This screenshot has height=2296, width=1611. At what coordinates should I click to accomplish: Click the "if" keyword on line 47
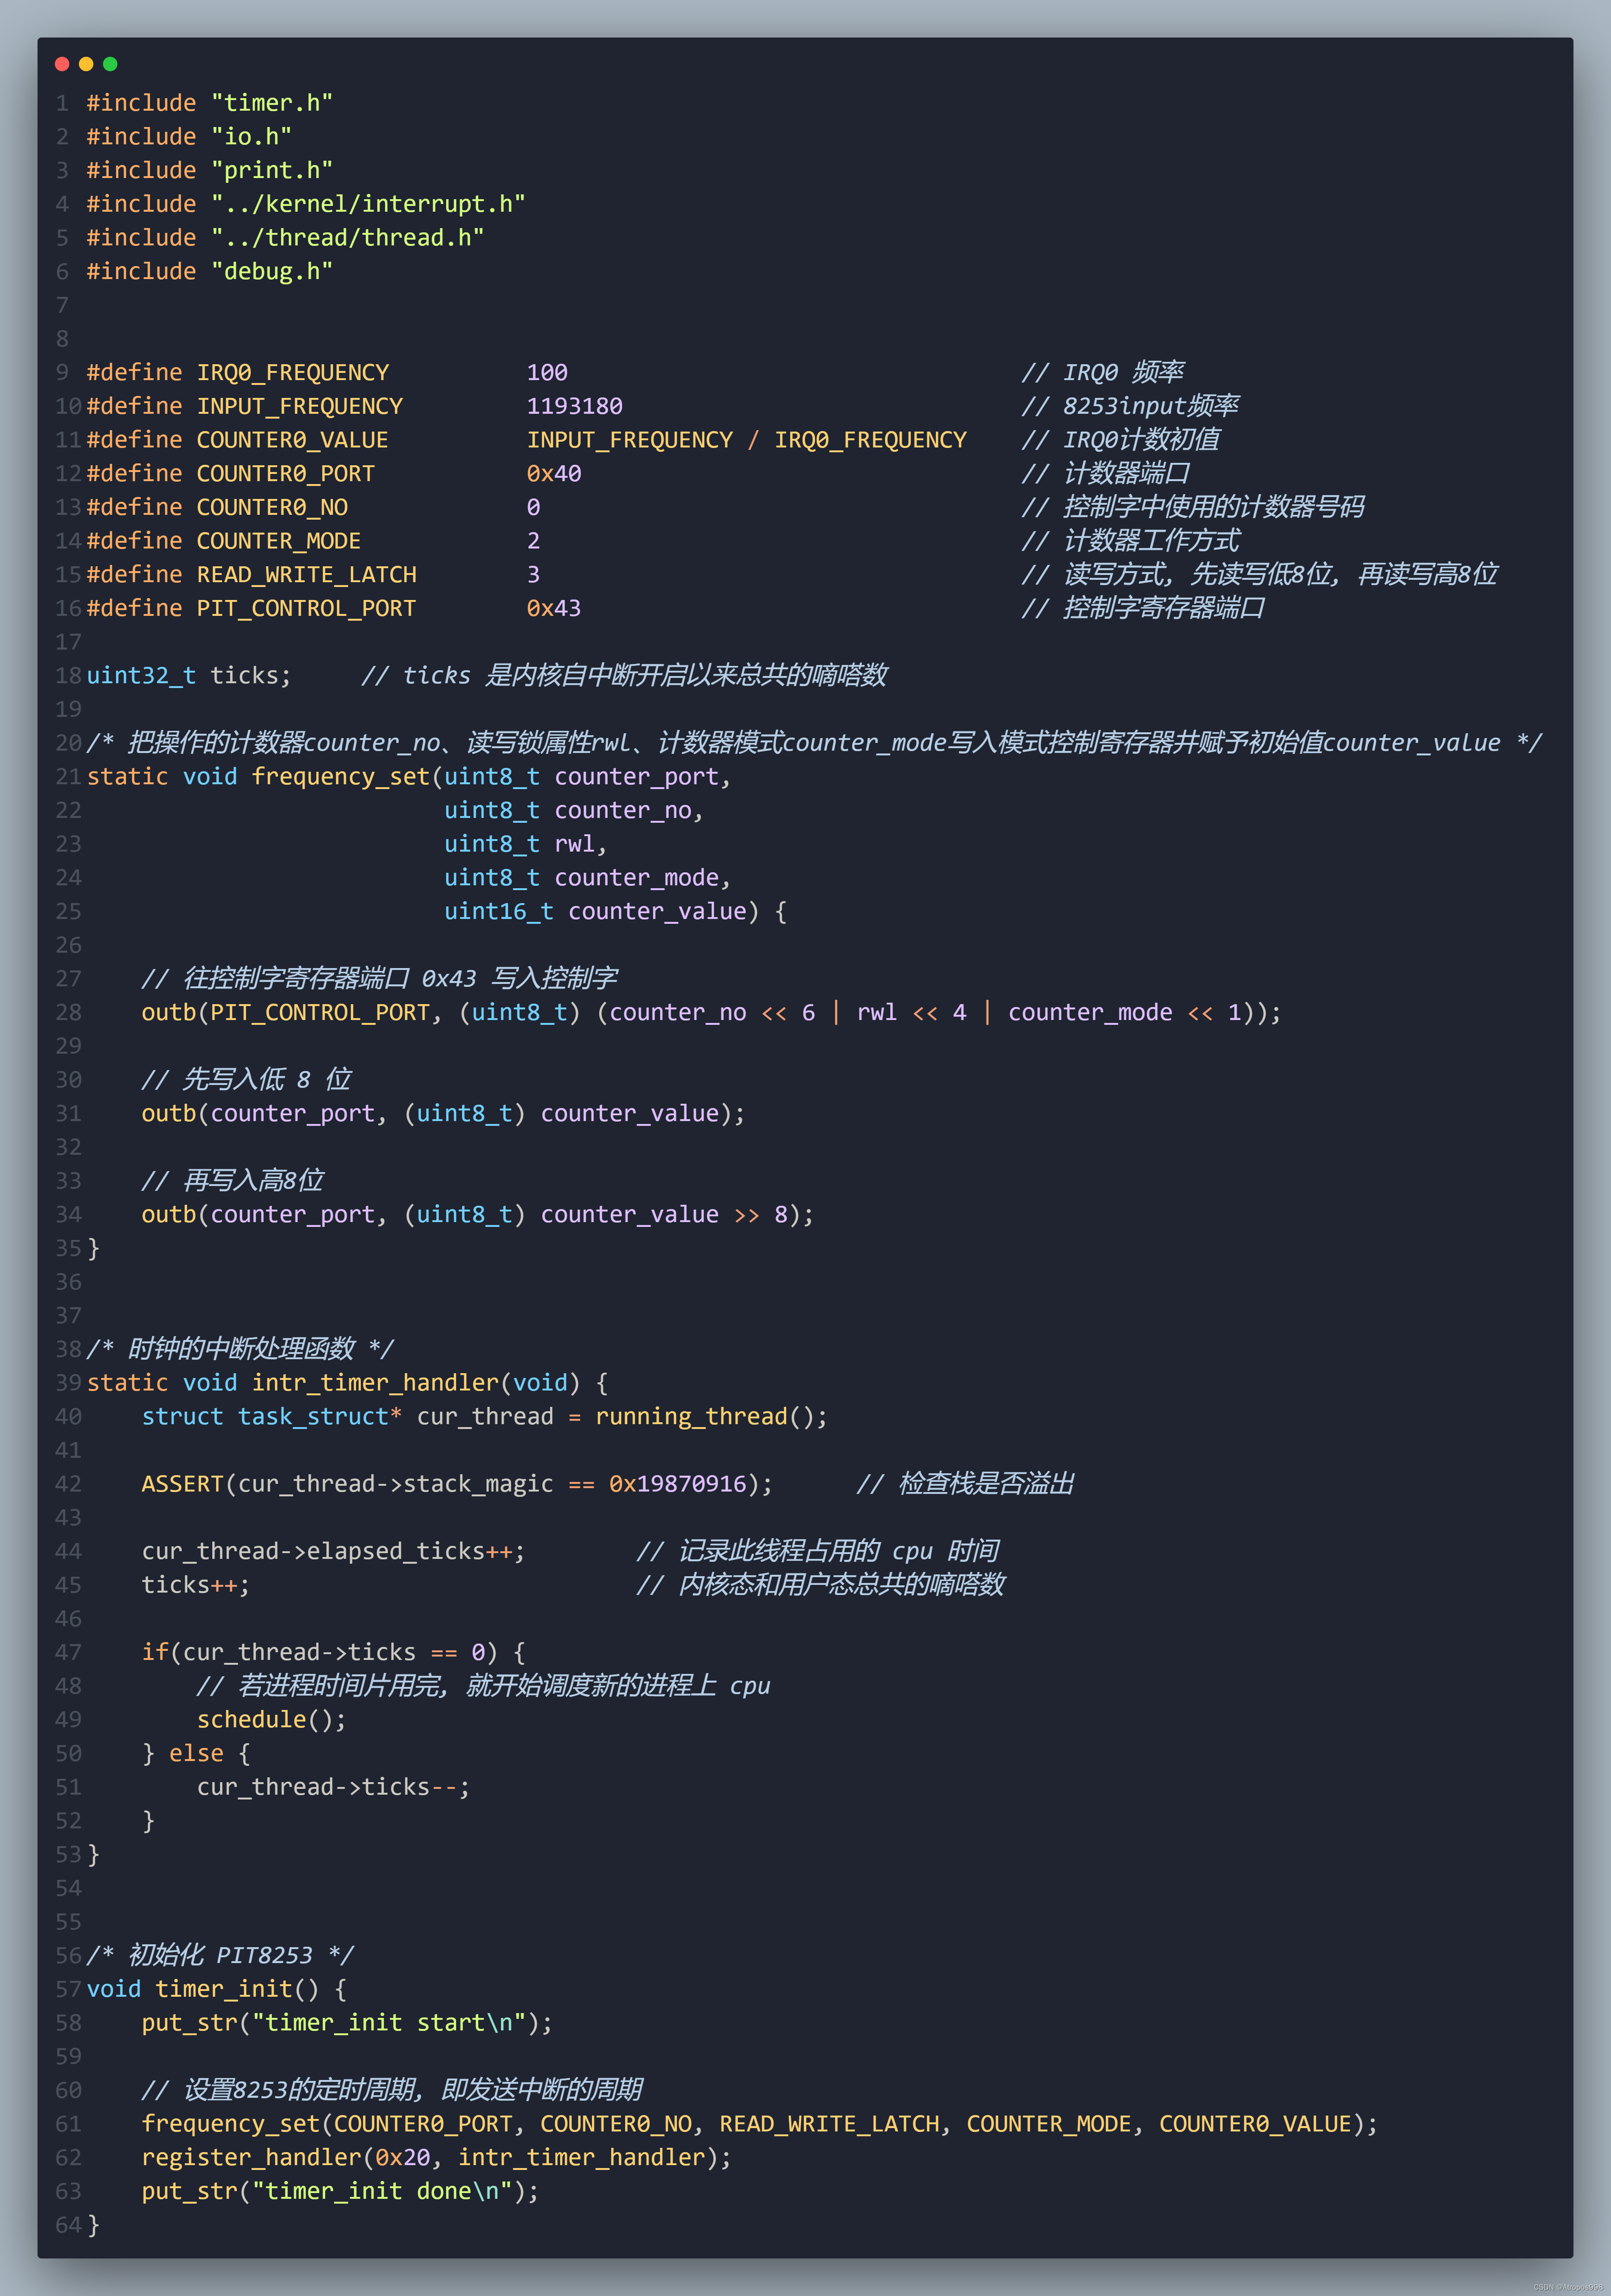(155, 1653)
